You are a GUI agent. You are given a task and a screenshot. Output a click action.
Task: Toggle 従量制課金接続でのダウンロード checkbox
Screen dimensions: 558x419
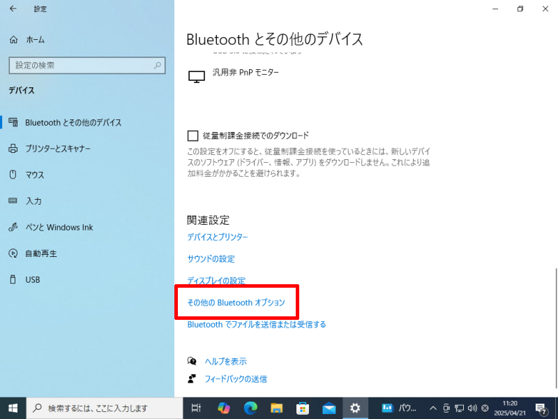pyautogui.click(x=193, y=135)
